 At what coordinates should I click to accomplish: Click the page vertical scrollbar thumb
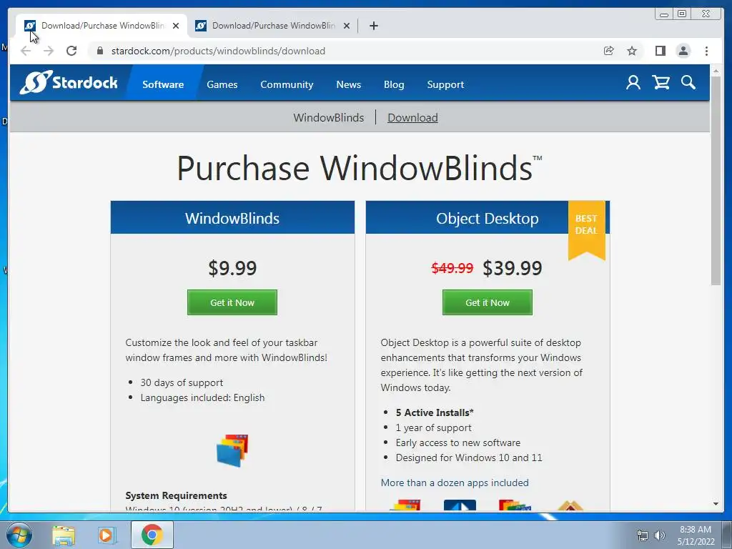pos(716,179)
